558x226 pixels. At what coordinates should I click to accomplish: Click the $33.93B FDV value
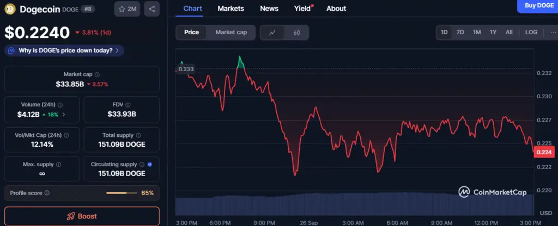[122, 114]
